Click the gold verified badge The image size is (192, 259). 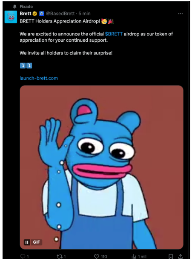click(x=35, y=14)
